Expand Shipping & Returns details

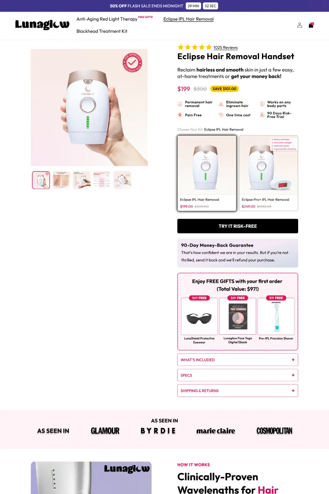[238, 391]
